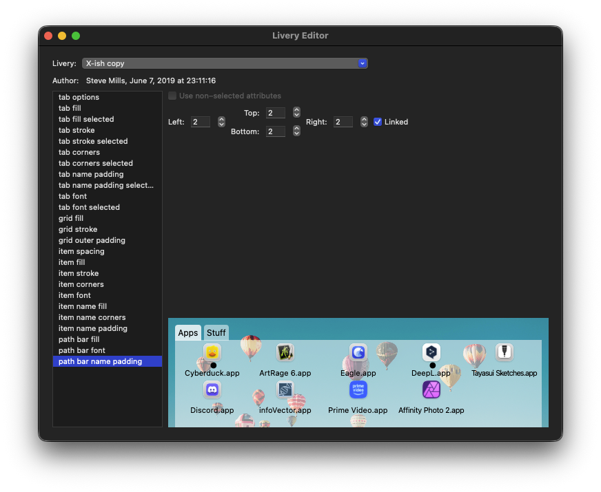
Task: Open the Livery dropdown menu
Action: (225, 63)
